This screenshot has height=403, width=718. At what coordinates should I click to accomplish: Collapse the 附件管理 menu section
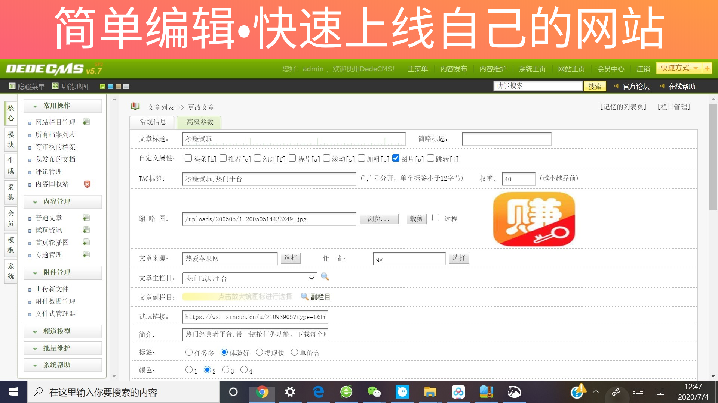(x=63, y=272)
